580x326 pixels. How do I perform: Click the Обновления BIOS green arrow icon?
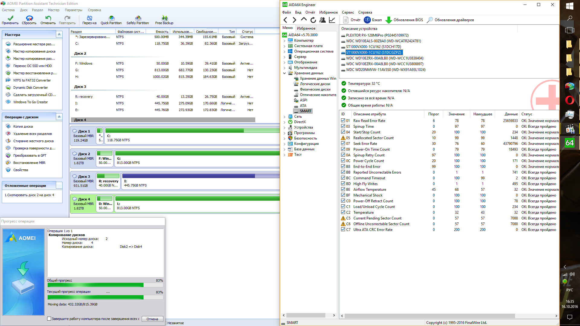click(x=389, y=20)
